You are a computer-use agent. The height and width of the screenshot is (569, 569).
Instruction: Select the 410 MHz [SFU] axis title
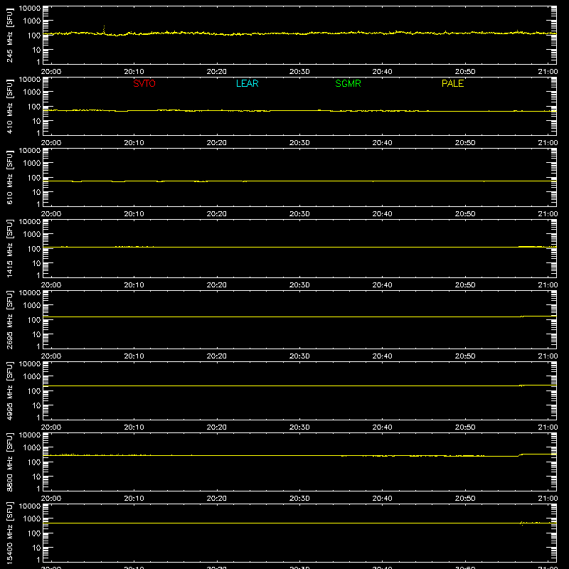click(10, 106)
